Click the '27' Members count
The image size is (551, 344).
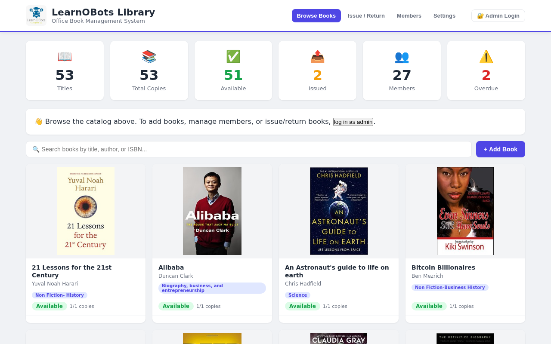pos(402,75)
